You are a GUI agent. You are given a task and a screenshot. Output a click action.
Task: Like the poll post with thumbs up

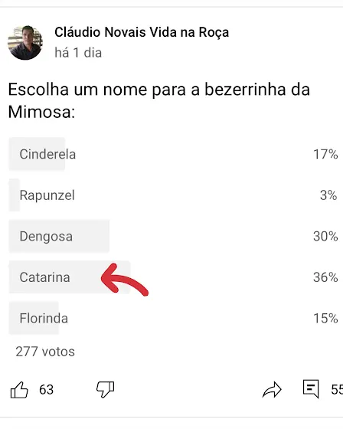pyautogui.click(x=19, y=390)
